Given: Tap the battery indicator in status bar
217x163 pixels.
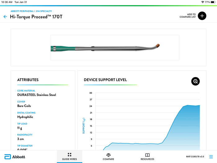Looking at the screenshot, I should (213, 2).
